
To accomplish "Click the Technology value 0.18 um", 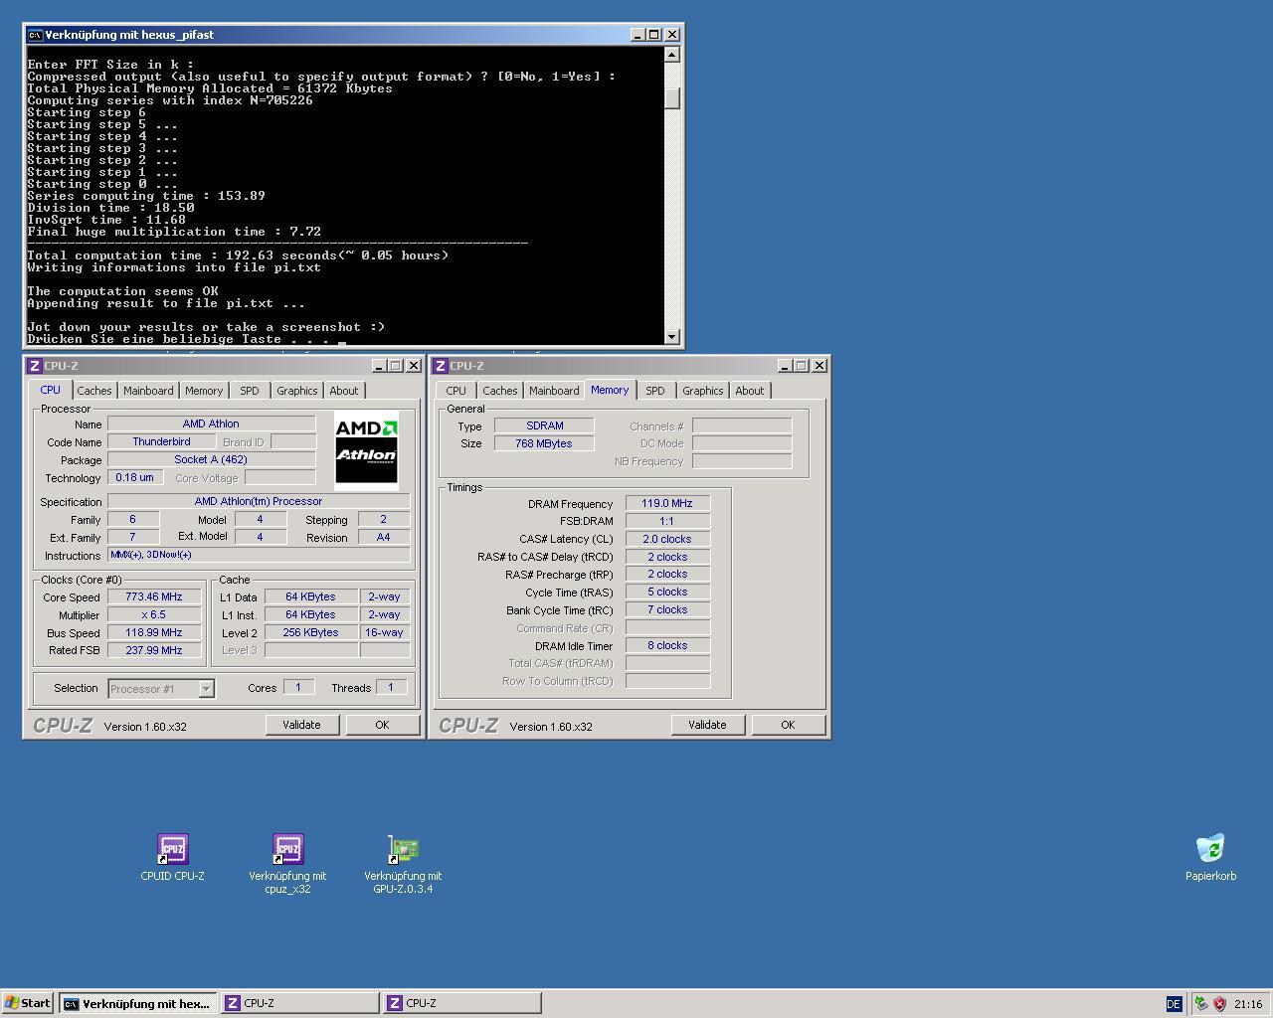I will 134,477.
